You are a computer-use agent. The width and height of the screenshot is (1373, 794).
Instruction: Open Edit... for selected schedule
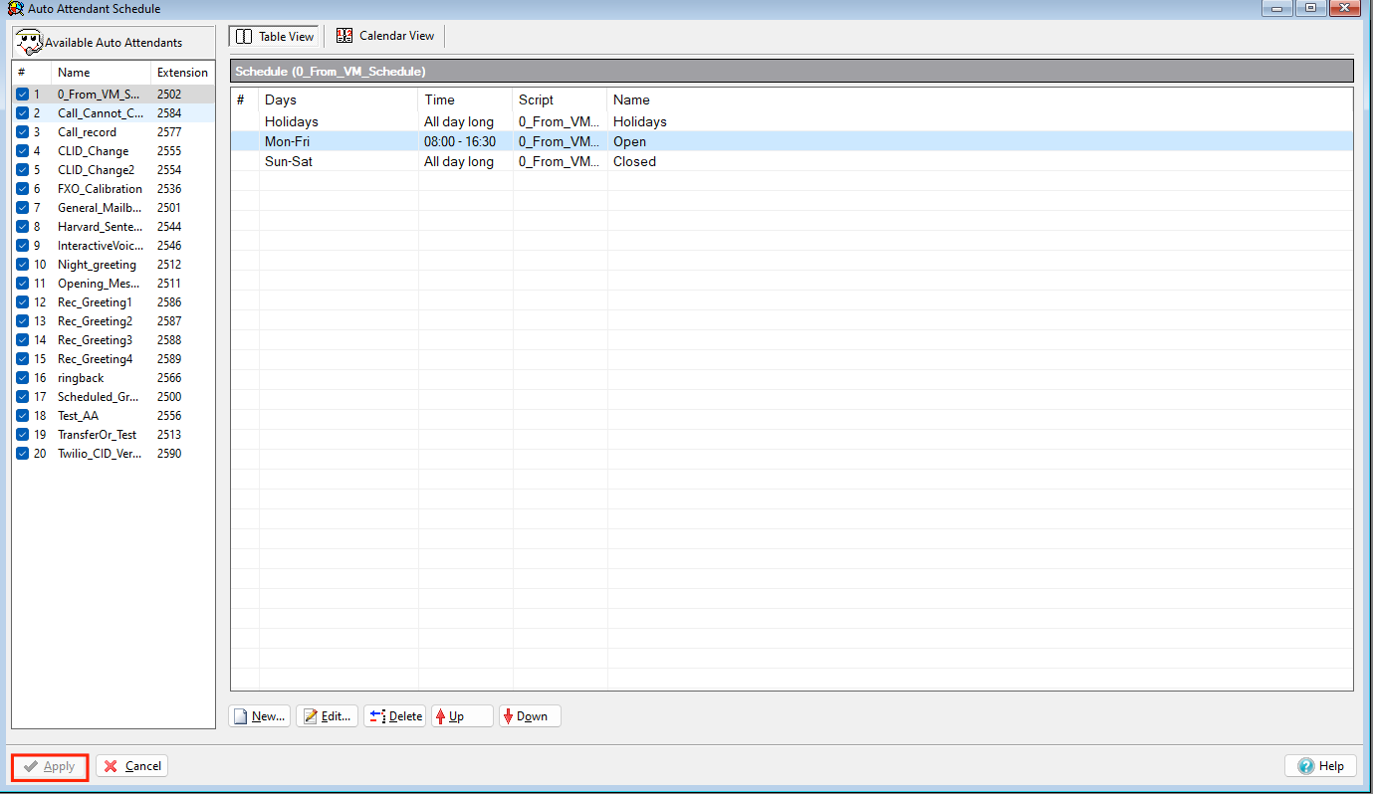pyautogui.click(x=327, y=716)
